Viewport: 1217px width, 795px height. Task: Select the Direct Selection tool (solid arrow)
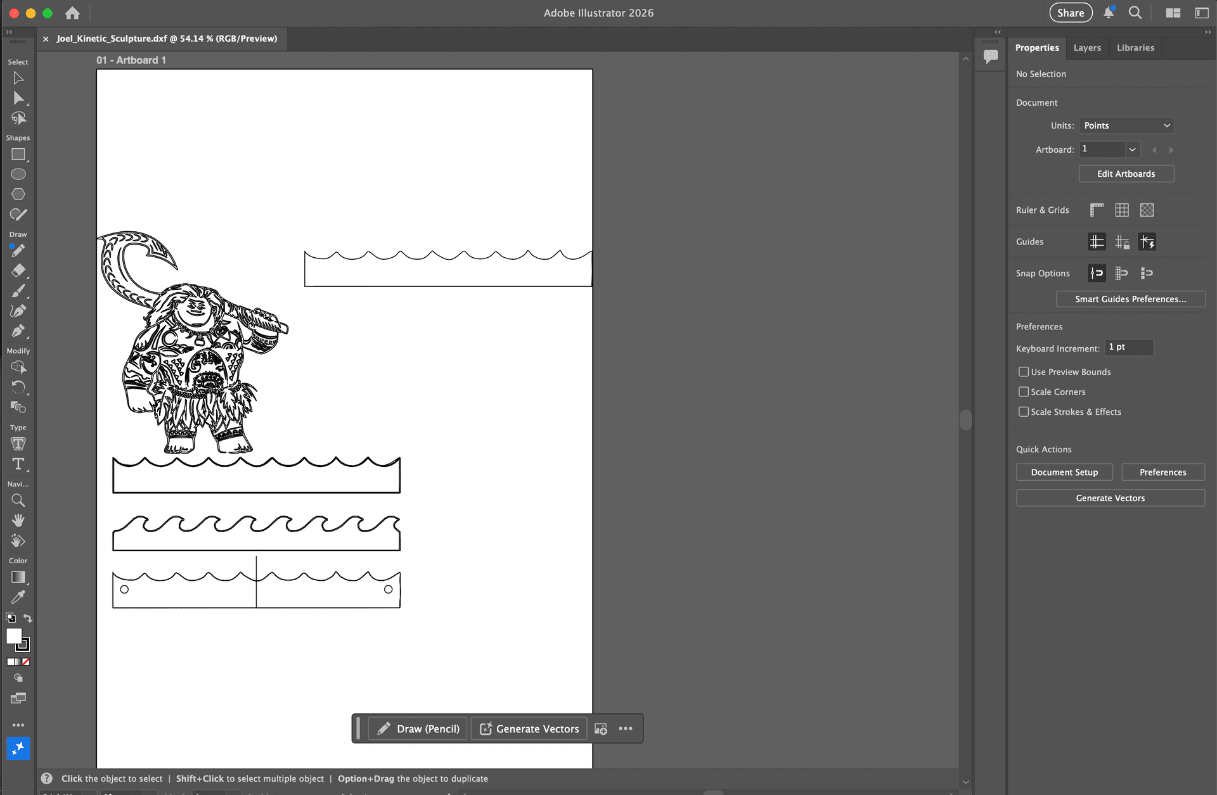[x=18, y=98]
